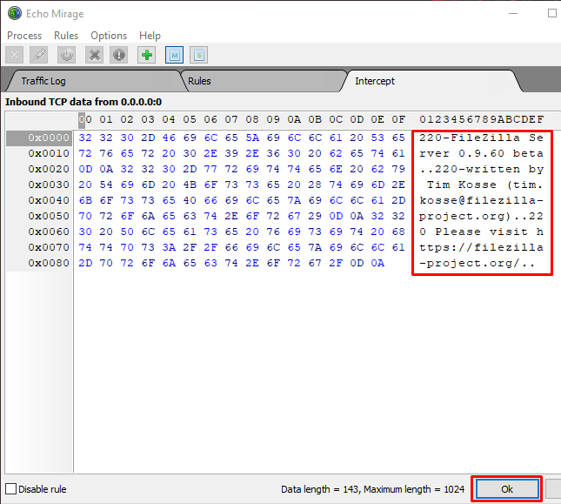Open the Help menu
Image resolution: width=561 pixels, height=504 pixels.
(150, 36)
